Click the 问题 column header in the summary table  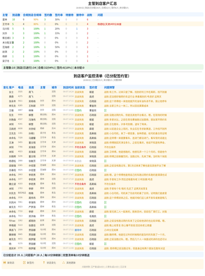100,15
